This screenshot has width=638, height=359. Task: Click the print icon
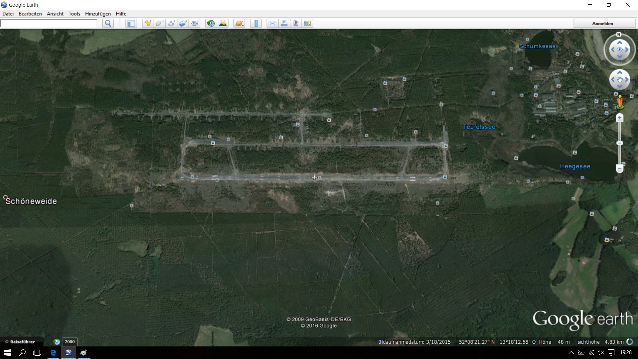click(x=284, y=23)
